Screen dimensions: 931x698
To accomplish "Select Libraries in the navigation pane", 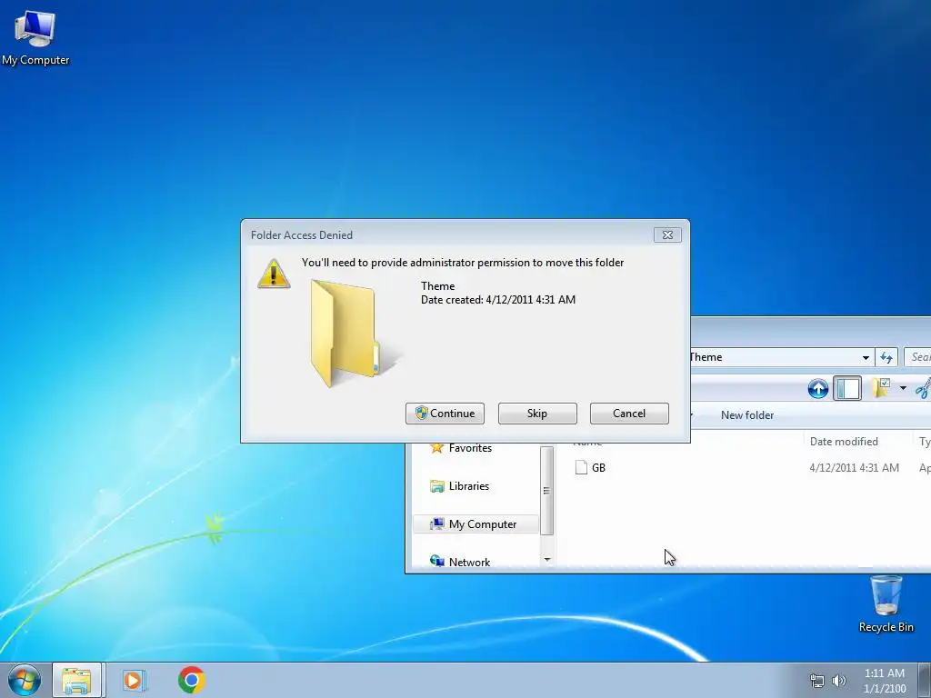I will [x=469, y=486].
